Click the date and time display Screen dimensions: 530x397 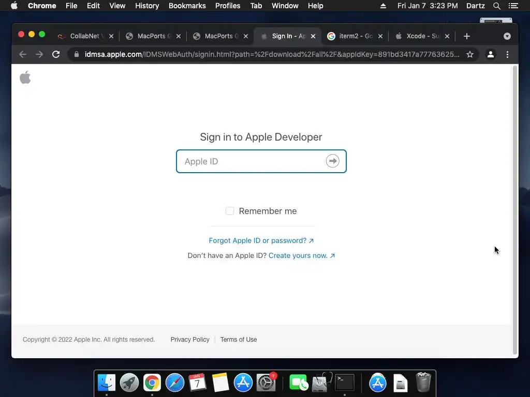tap(428, 6)
